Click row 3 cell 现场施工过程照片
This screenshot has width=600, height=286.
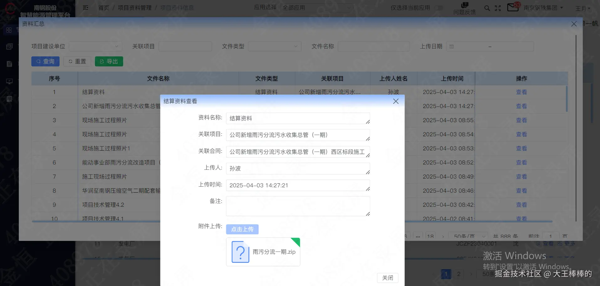(105, 120)
